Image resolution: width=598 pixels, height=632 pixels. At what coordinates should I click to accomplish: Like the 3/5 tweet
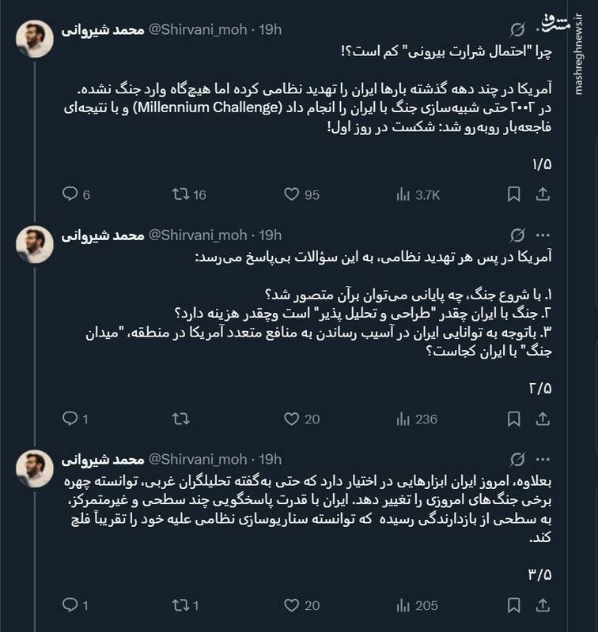291,606
